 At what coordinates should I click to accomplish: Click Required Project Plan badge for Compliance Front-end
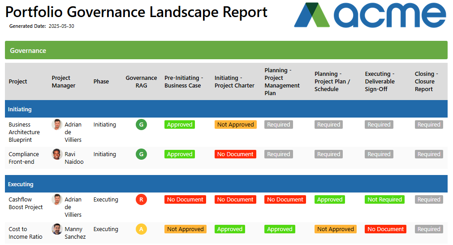click(328, 154)
